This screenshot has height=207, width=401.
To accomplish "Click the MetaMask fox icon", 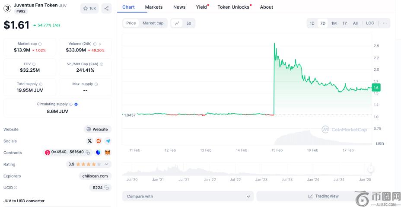I will 108,153.
